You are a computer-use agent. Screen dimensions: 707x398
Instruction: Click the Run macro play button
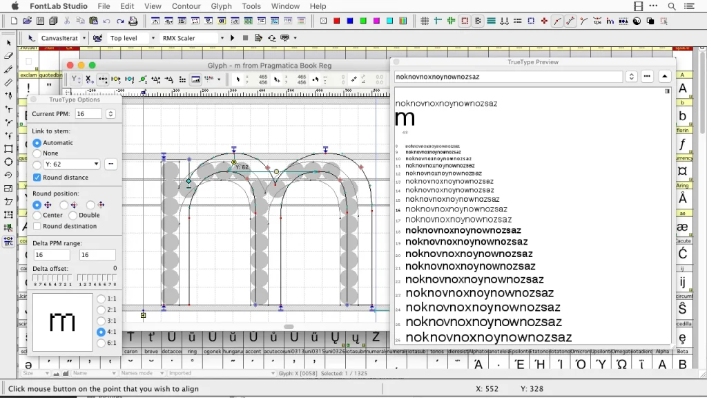[x=233, y=38]
